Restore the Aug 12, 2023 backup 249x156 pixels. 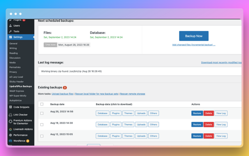pyautogui.click(x=197, y=136)
